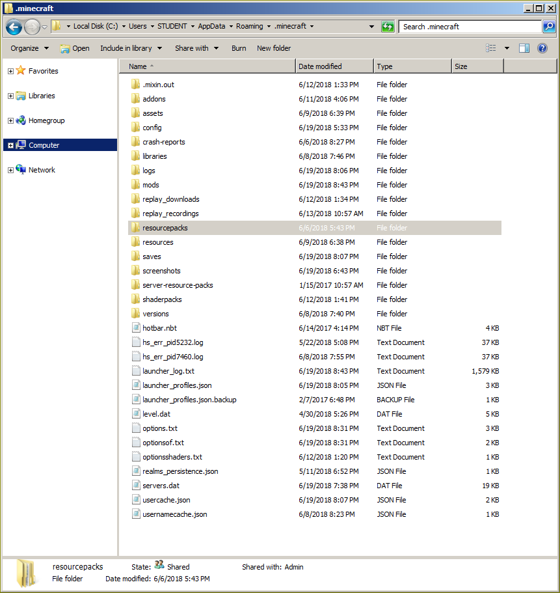Select the usernamecache.json file name
The height and width of the screenshot is (593, 560).
click(x=174, y=514)
